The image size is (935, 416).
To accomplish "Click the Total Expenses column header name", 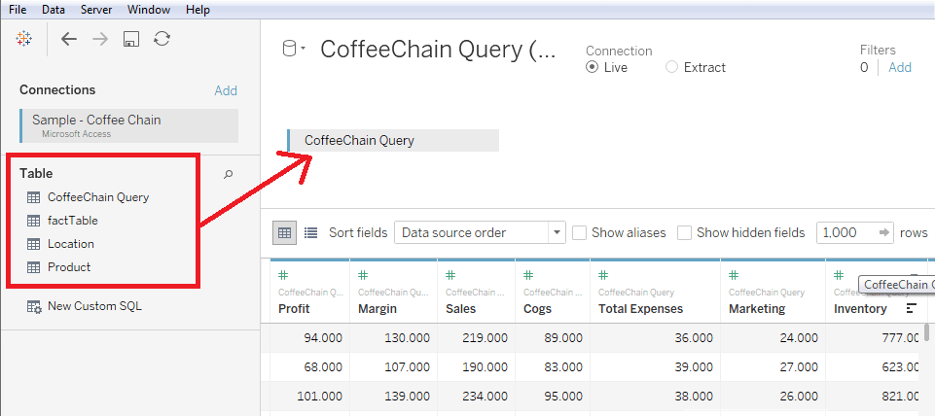I will pos(640,309).
